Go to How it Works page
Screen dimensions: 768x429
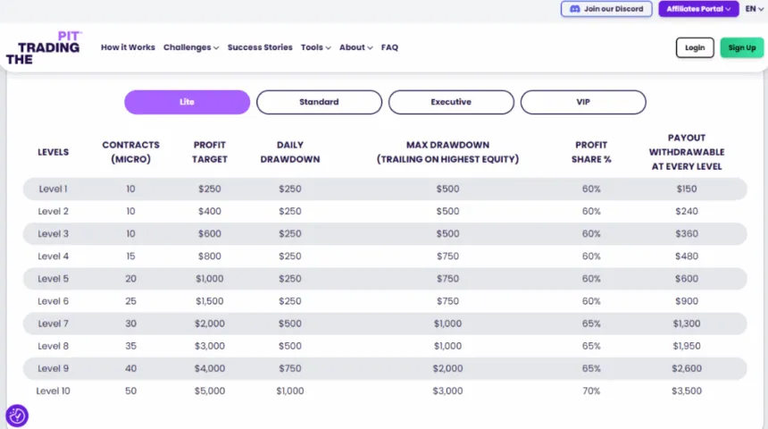click(128, 47)
